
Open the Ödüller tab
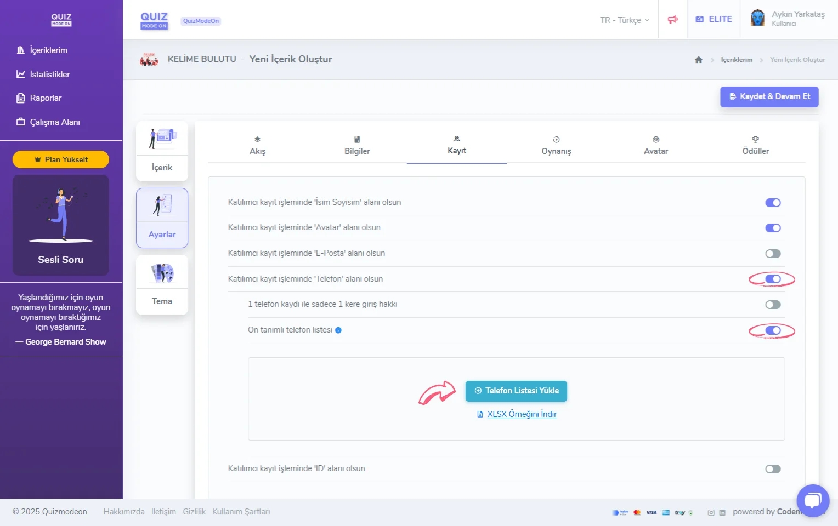click(755, 145)
